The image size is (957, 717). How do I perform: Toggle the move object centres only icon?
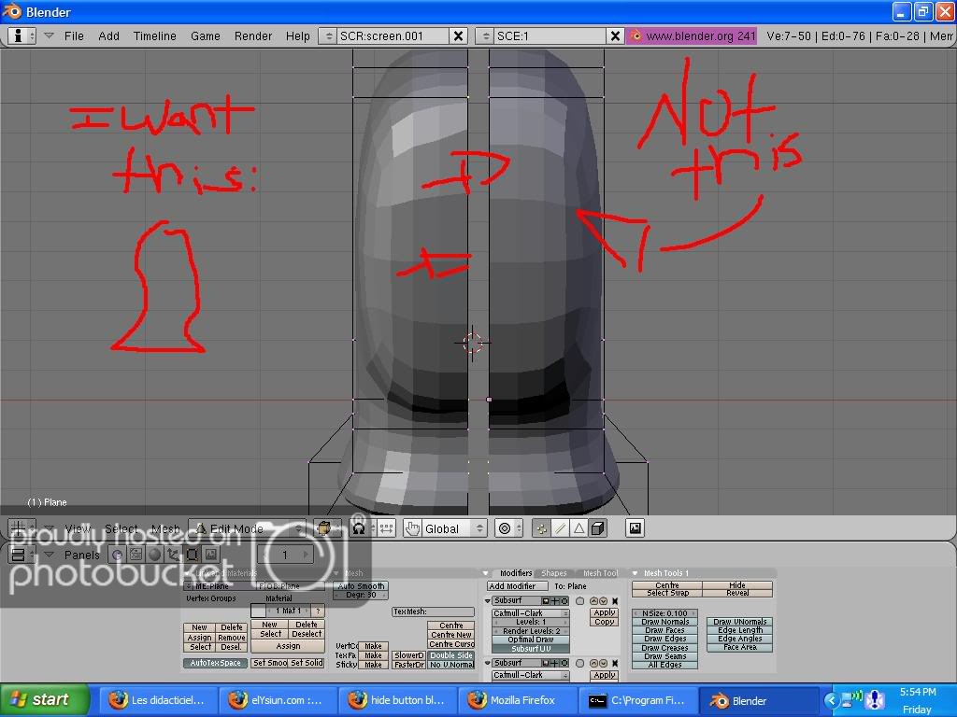(386, 528)
